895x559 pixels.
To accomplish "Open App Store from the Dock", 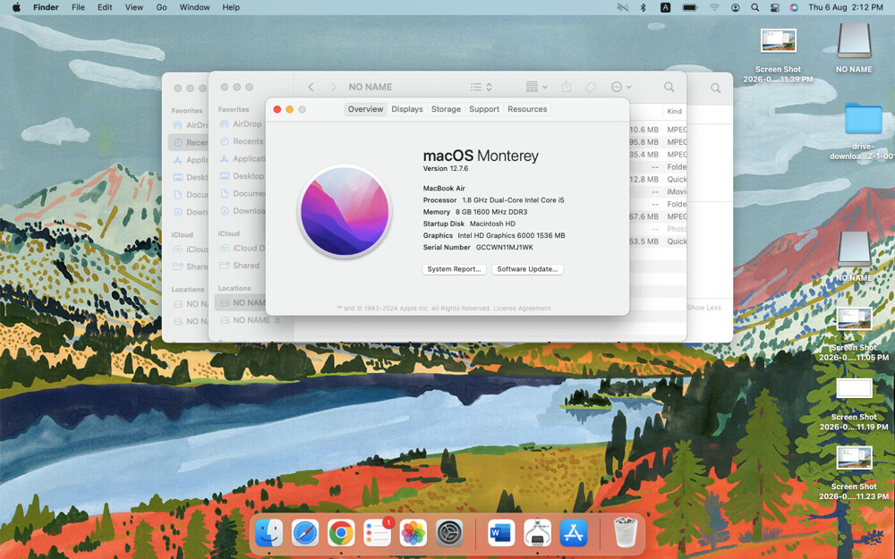I will coord(574,533).
